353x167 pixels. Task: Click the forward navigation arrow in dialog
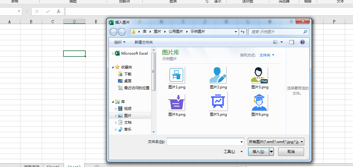pos(122,32)
